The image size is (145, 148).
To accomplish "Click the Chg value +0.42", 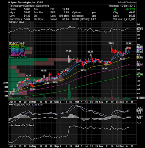I will 132,13.
